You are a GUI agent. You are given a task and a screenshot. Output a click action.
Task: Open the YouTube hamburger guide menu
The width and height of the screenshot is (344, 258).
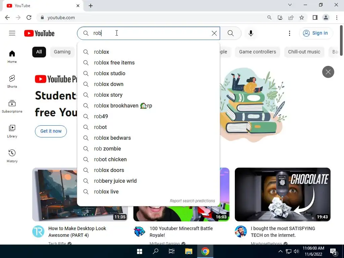(12, 33)
